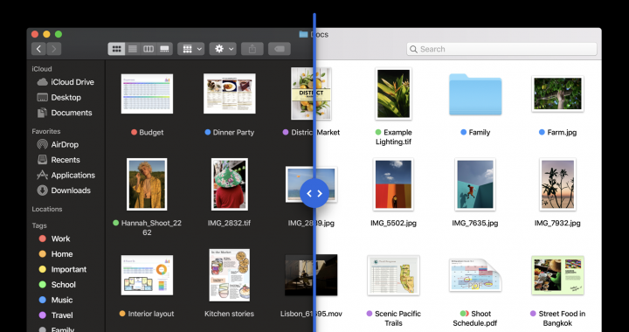Click the "Farm.jpg" file name label
Viewport: 629px width, 332px height.
click(562, 132)
